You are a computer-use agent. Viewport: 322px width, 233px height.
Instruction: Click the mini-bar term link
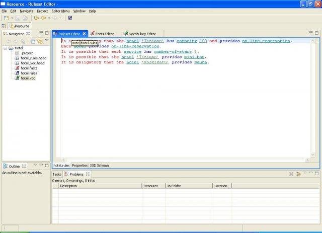click(194, 57)
